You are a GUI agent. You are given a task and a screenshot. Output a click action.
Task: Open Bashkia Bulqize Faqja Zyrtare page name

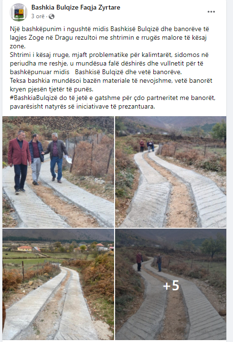76,8
